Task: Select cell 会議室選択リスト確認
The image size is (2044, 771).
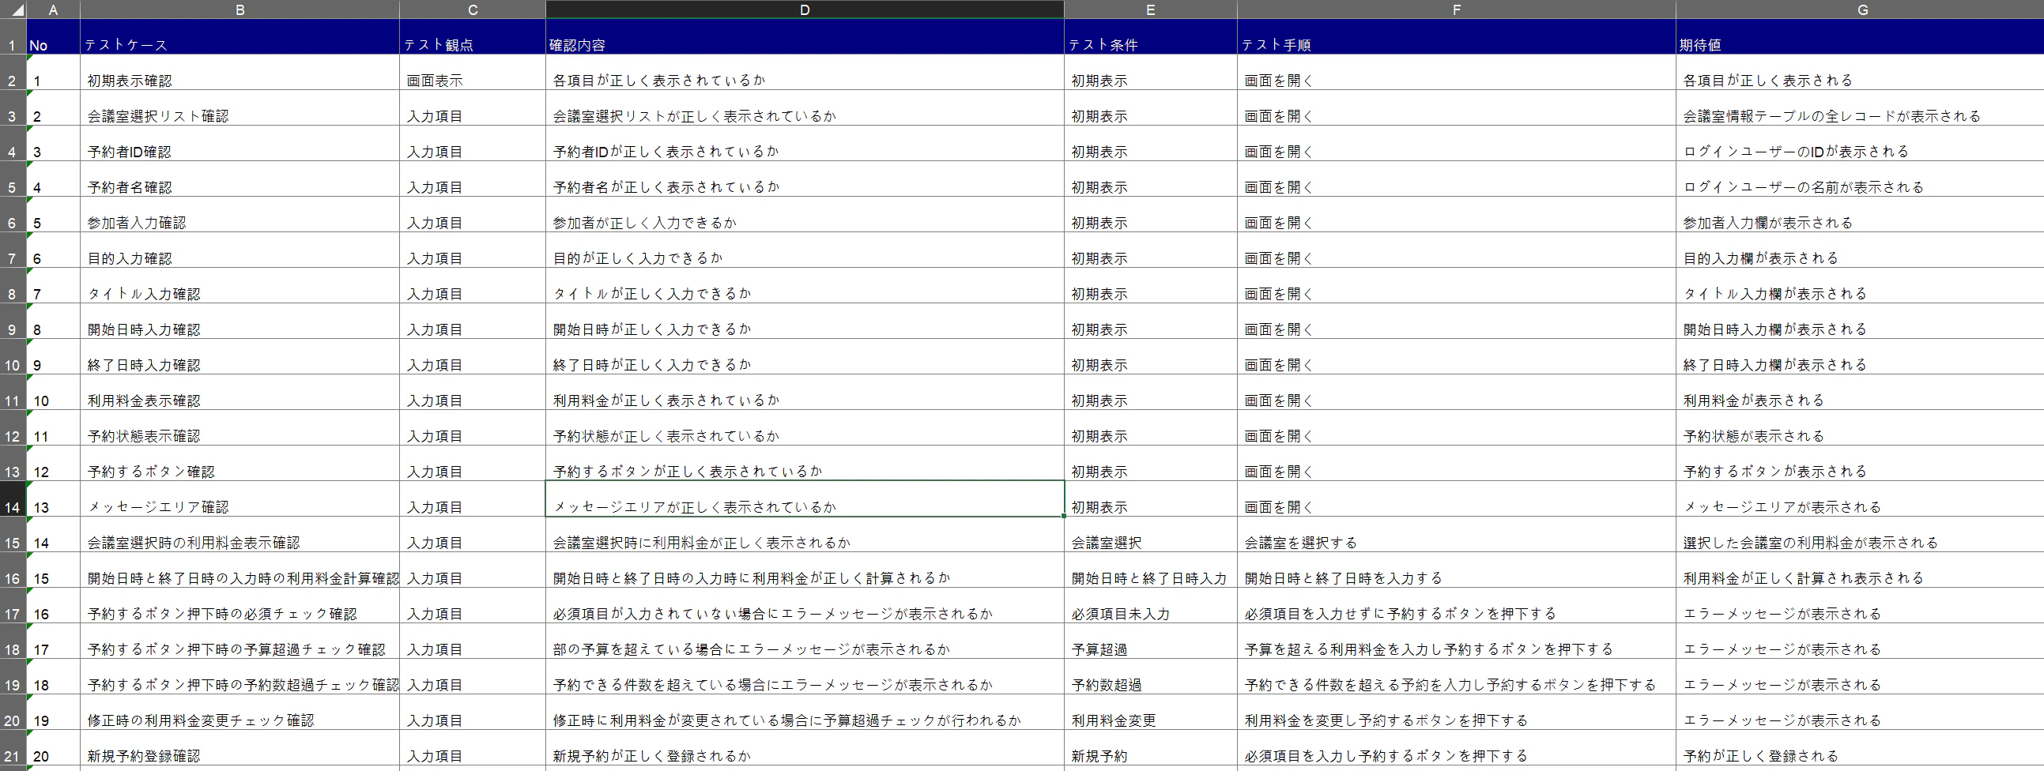Action: [239, 108]
